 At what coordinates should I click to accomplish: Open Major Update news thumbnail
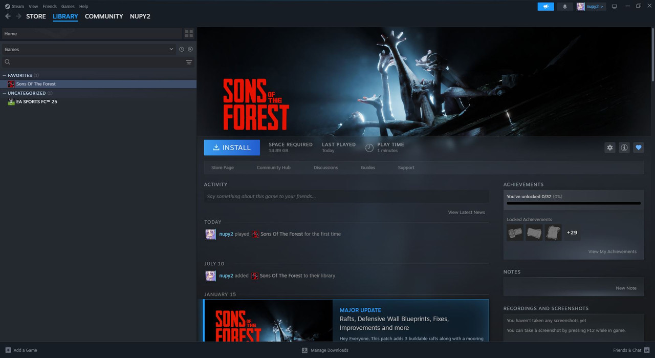(x=268, y=321)
